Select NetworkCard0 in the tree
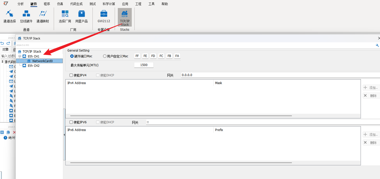Image resolution: width=380 pixels, height=179 pixels. 42,61
